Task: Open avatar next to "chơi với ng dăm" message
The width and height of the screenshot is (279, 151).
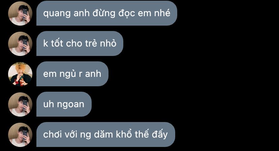Action: pos(20,134)
